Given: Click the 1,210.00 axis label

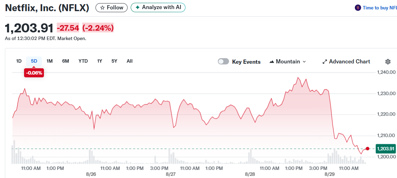Looking at the screenshot, I should (386, 136).
